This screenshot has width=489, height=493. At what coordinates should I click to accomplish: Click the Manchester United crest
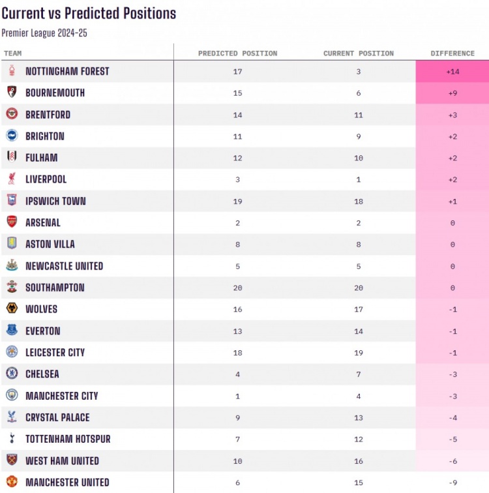pos(12,482)
